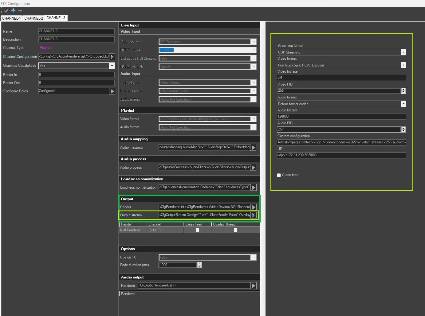Increase the Video PID stepper value

pos(403,89)
